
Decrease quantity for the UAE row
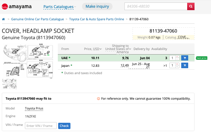coord(177,59)
